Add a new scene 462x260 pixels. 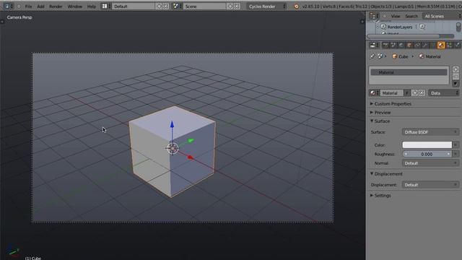(x=230, y=6)
